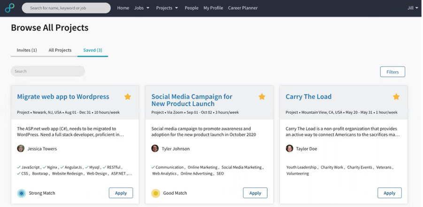Click the Youth Leadership skill tag
This screenshot has width=423, height=207.
point(301,167)
